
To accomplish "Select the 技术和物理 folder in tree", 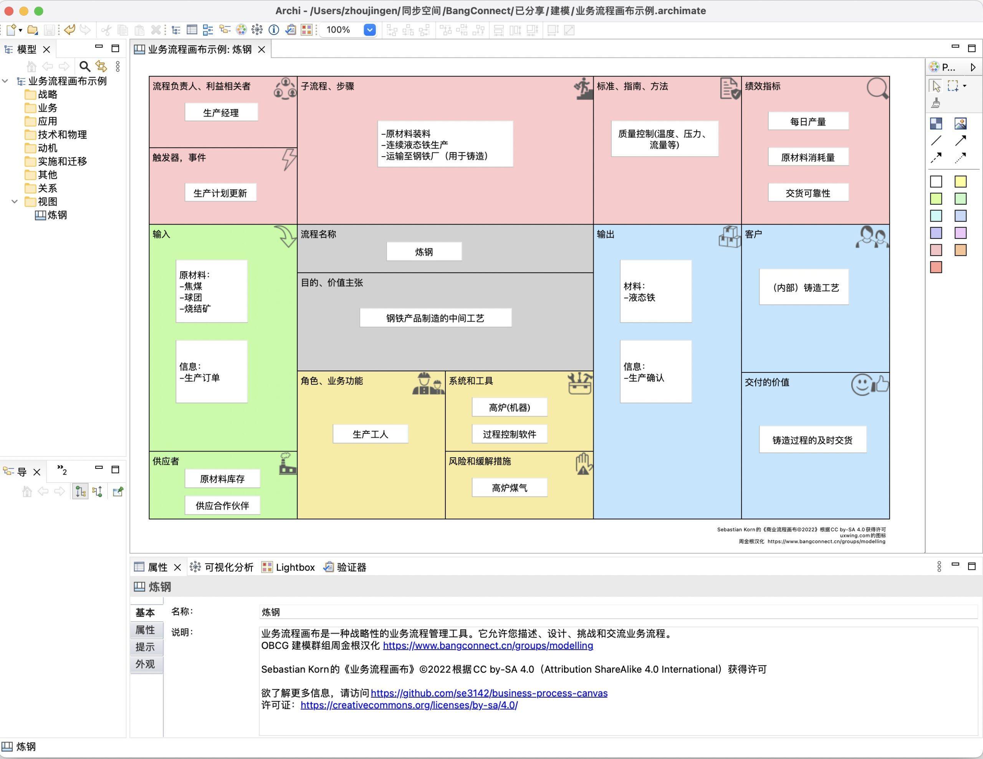I will tap(56, 134).
